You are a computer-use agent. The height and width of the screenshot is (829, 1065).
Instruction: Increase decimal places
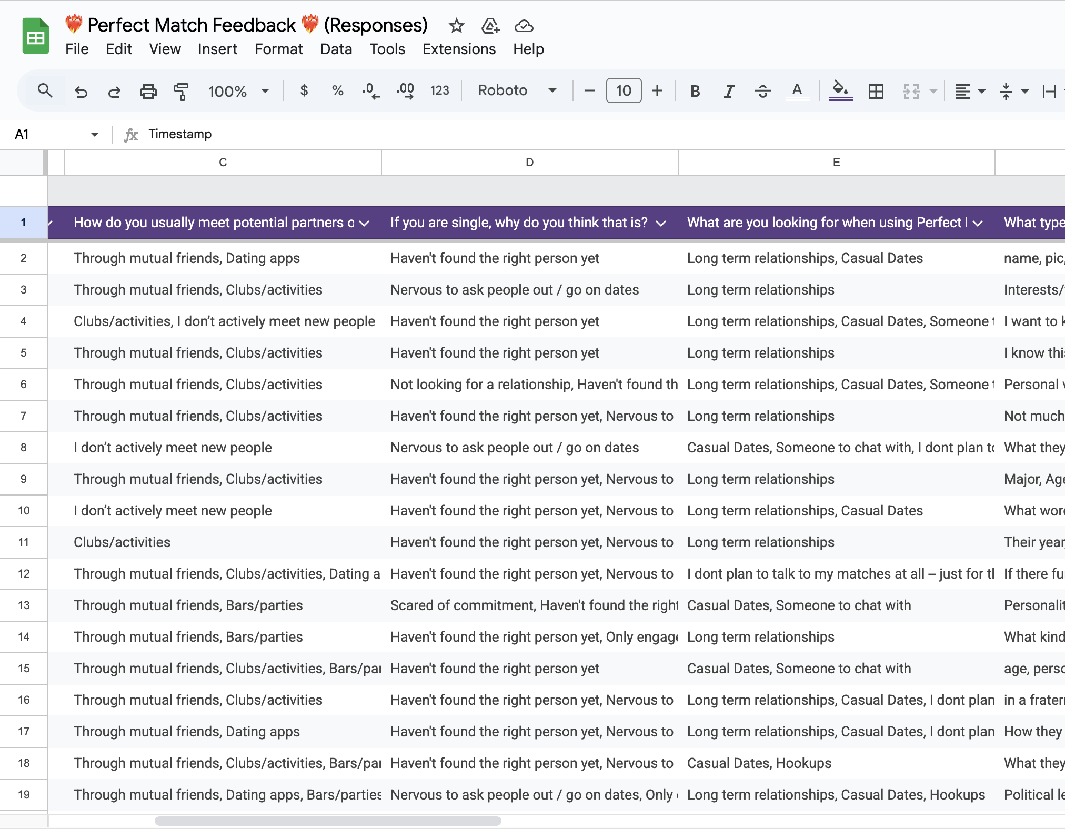[x=405, y=91]
